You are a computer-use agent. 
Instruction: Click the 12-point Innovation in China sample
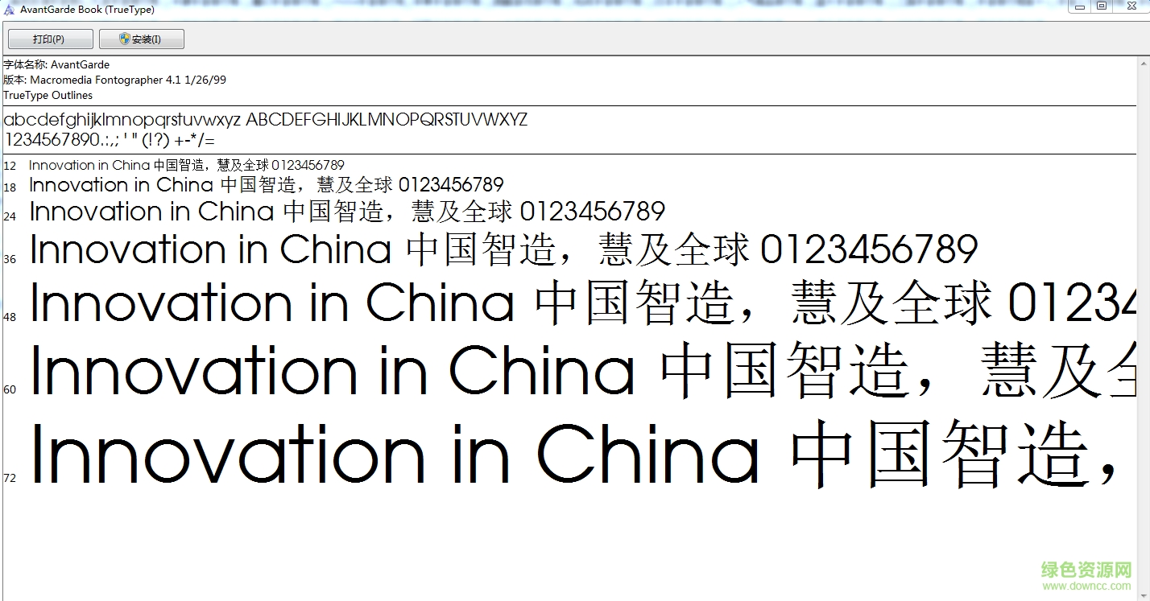[186, 165]
